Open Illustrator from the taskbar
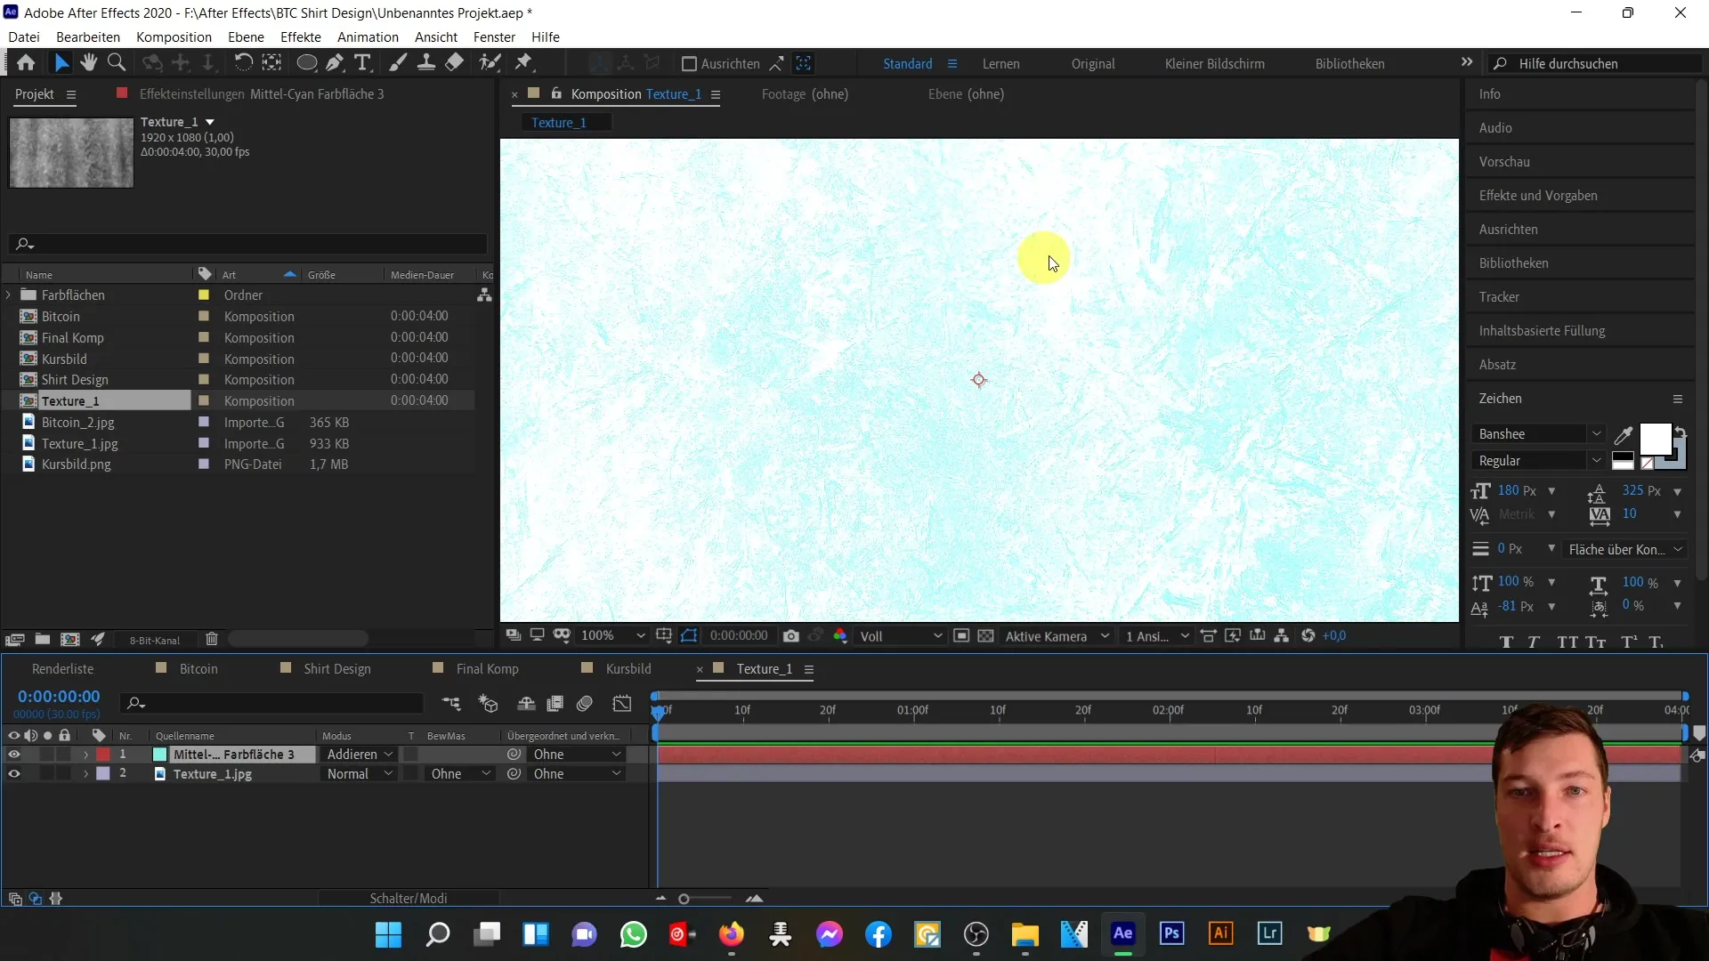This screenshot has height=961, width=1709. tap(1220, 933)
